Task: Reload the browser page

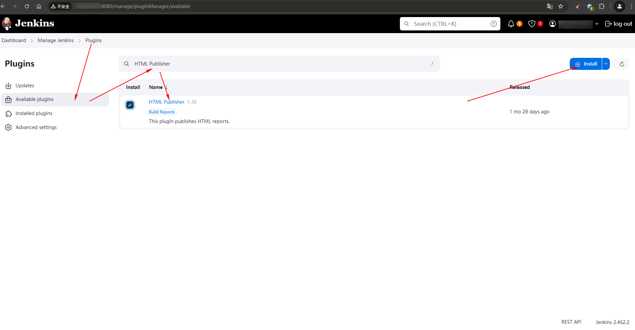Action: click(x=27, y=6)
